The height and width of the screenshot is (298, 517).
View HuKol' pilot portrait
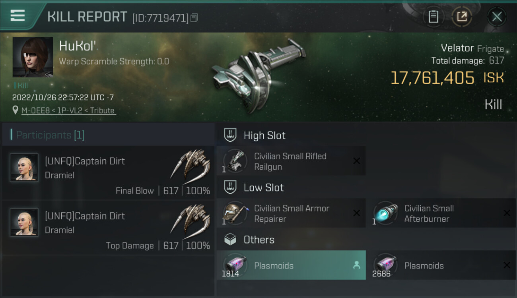click(x=33, y=57)
